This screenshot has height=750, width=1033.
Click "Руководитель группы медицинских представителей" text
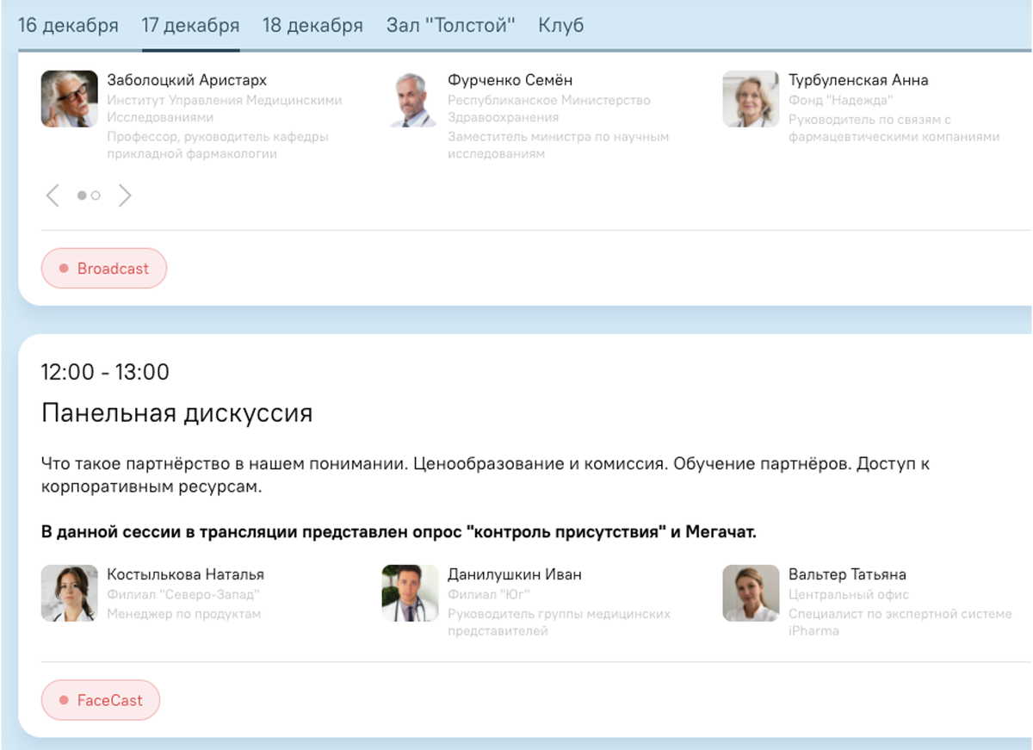point(559,623)
